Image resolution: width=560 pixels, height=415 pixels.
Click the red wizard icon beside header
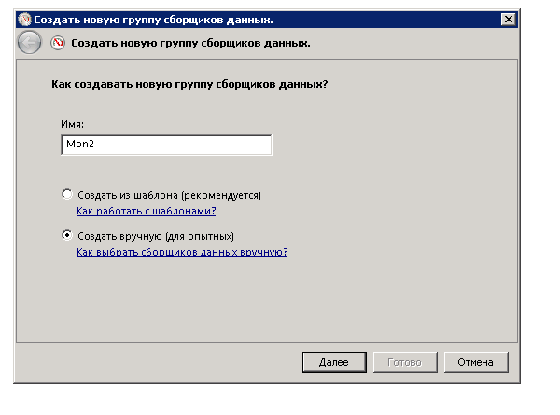tap(58, 43)
